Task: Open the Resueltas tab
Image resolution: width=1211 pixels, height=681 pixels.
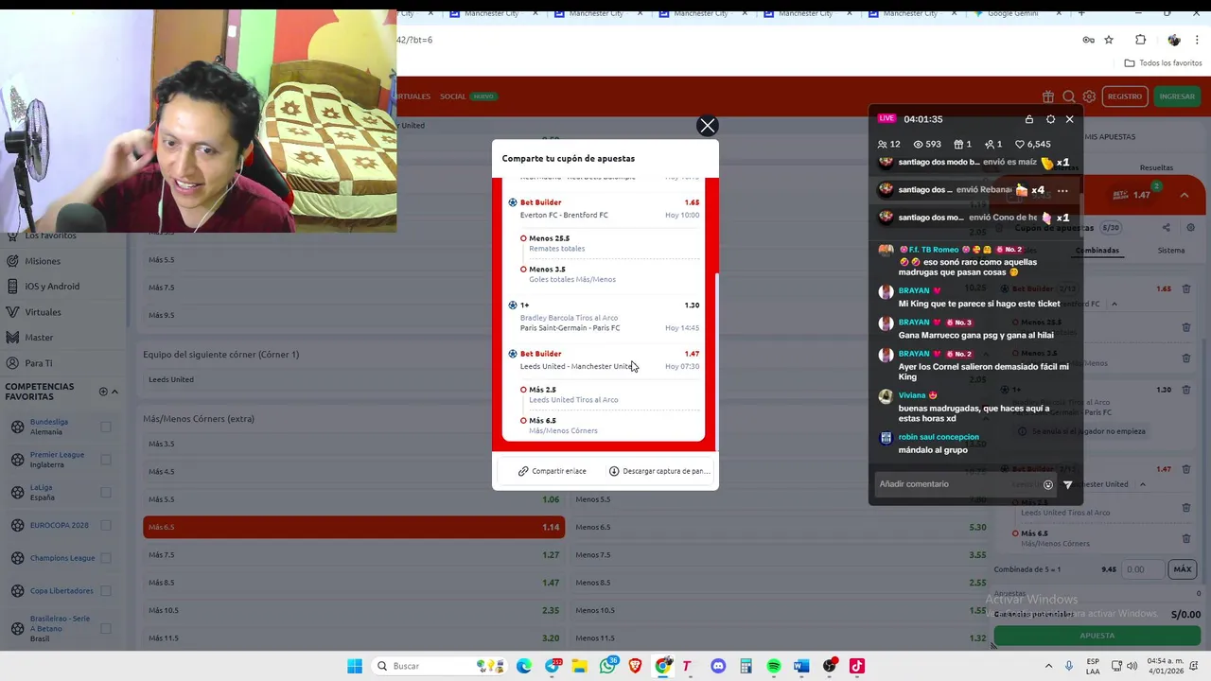Action: click(x=1156, y=167)
